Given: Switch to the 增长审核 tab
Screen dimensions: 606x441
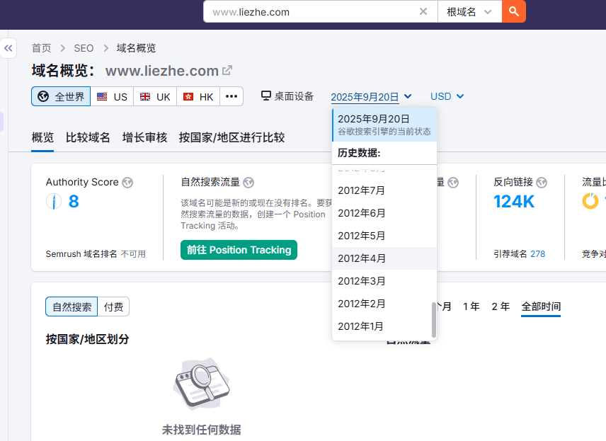Looking at the screenshot, I should (144, 137).
